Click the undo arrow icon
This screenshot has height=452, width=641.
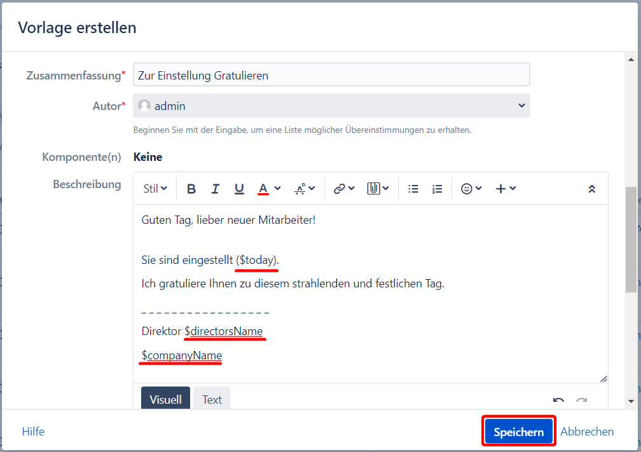coord(558,401)
